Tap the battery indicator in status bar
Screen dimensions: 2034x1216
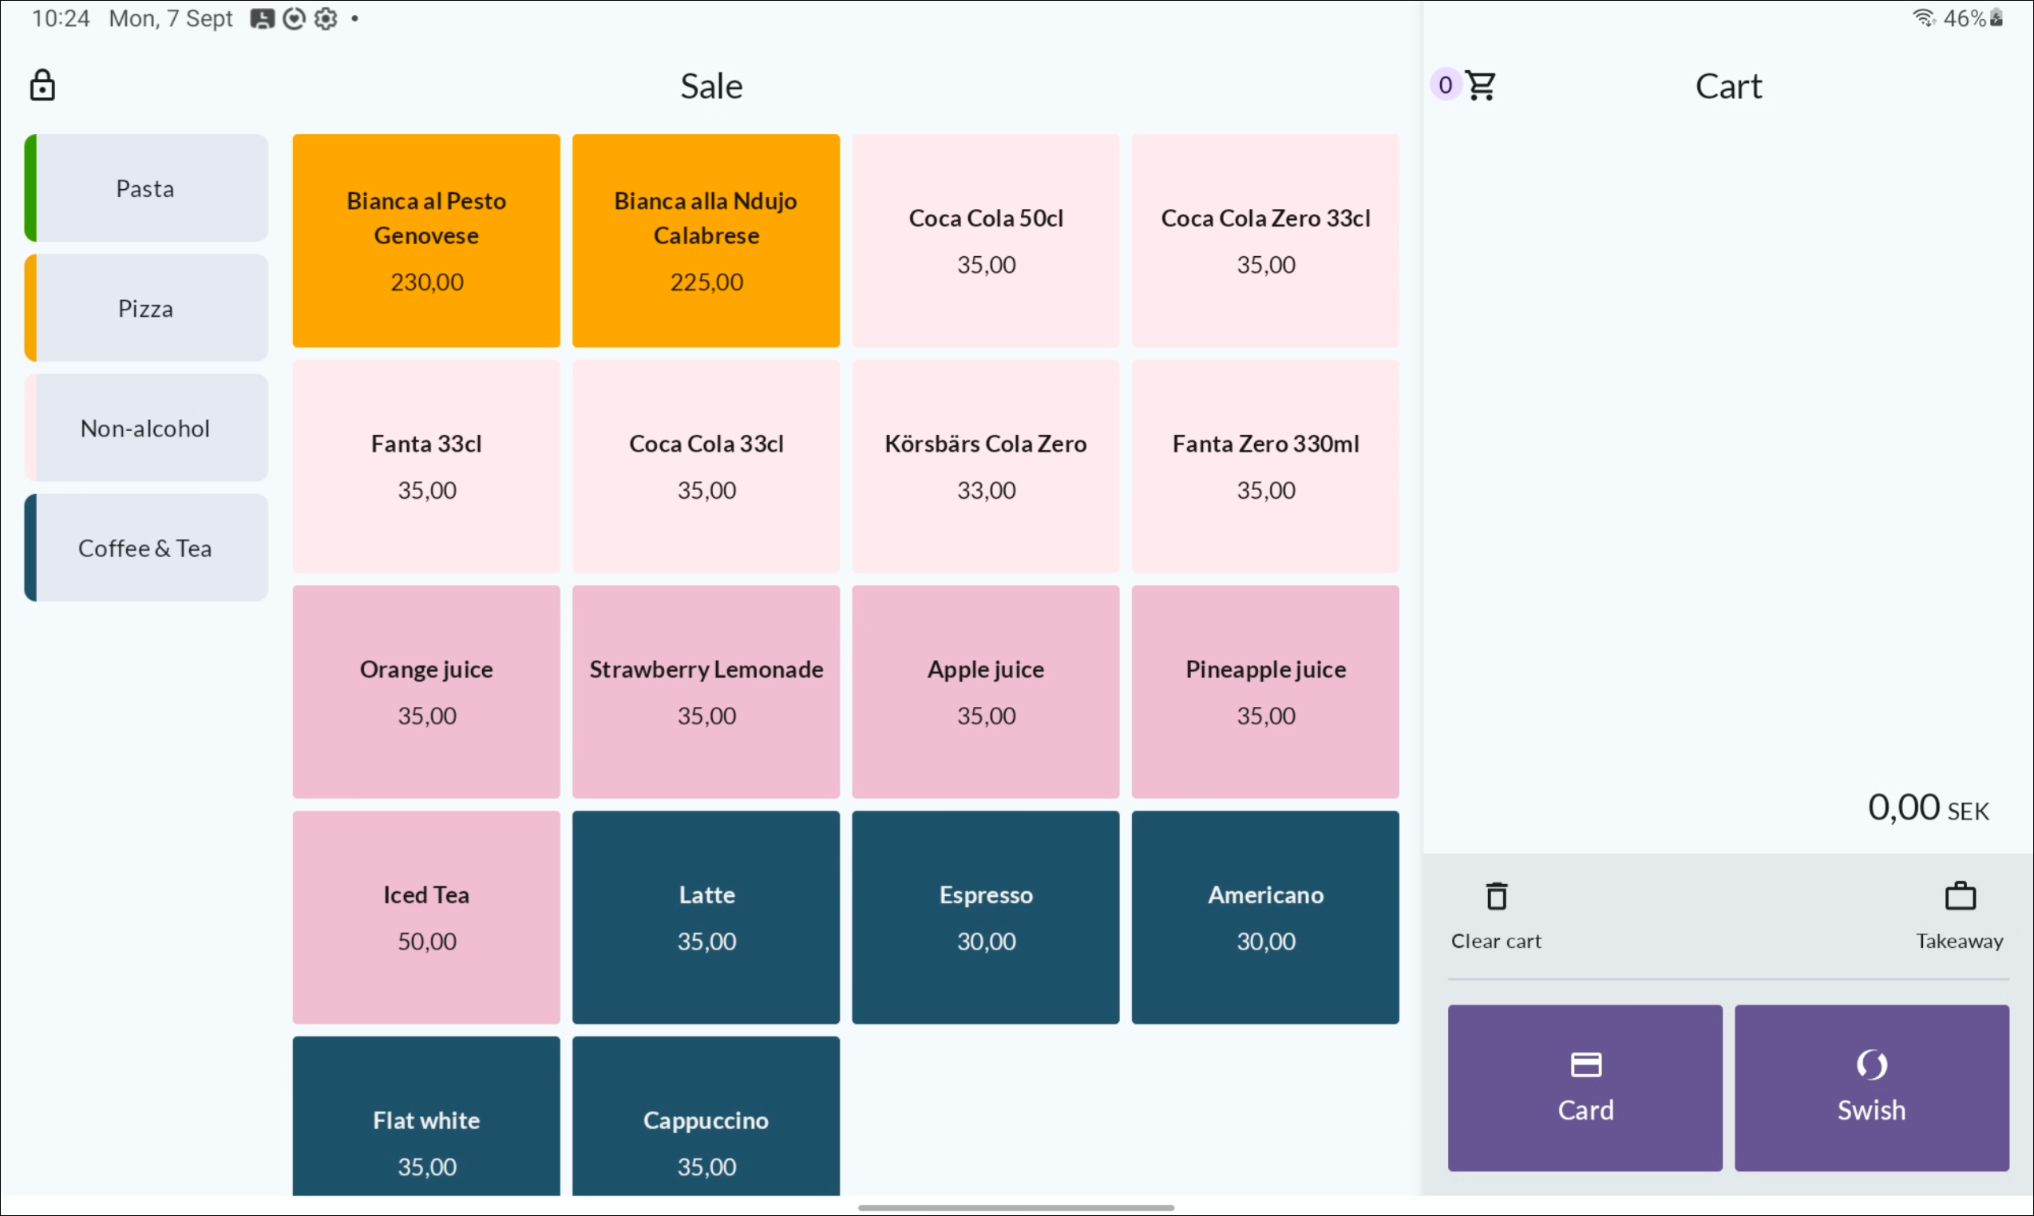(1996, 18)
